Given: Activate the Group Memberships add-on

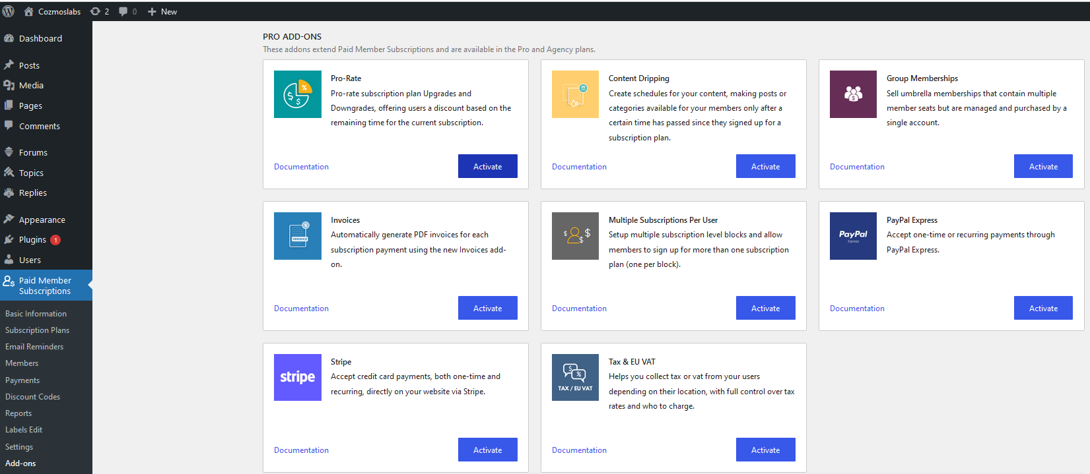Looking at the screenshot, I should pyautogui.click(x=1043, y=166).
